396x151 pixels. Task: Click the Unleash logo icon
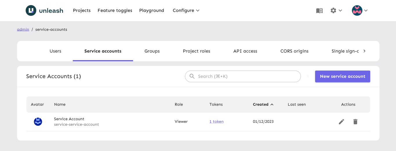(x=31, y=10)
